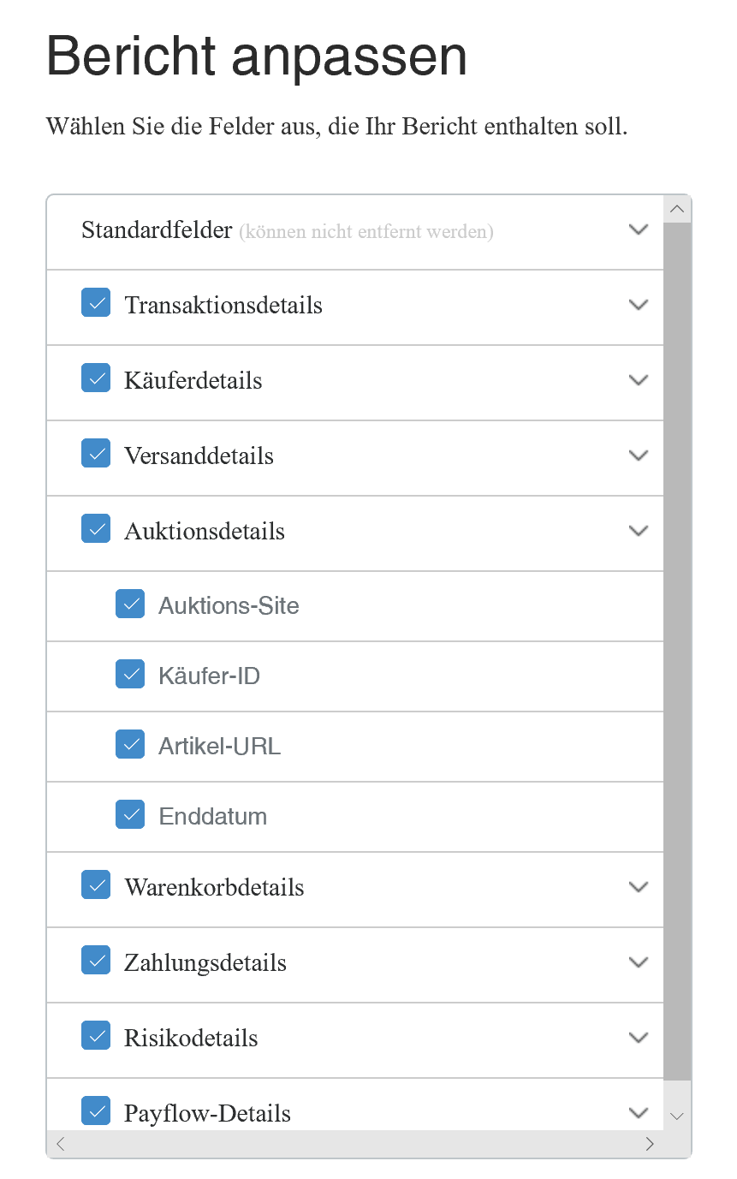This screenshot has width=737, height=1179.
Task: Uncheck the Käuferdetails checkbox
Action: click(x=96, y=378)
